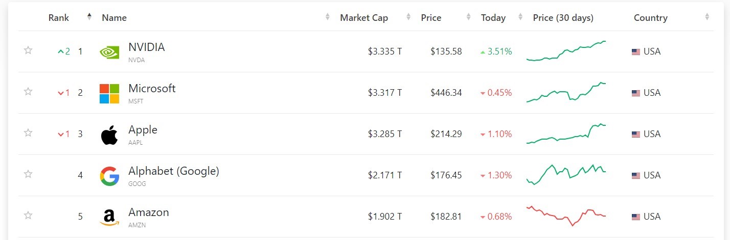The height and width of the screenshot is (240, 730).
Task: Click the Microsoft four-square logo
Action: pos(109,93)
